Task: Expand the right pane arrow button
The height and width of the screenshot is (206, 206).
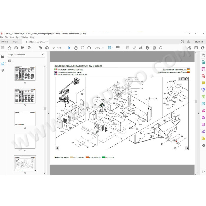Action: 204,172
